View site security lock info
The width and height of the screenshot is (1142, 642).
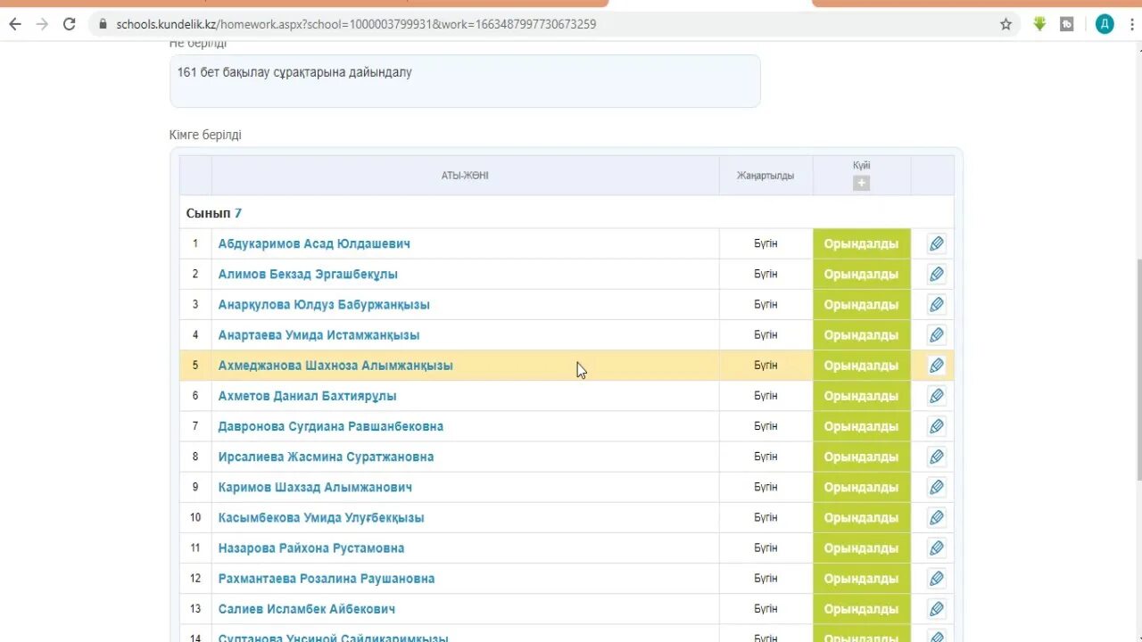point(103,24)
